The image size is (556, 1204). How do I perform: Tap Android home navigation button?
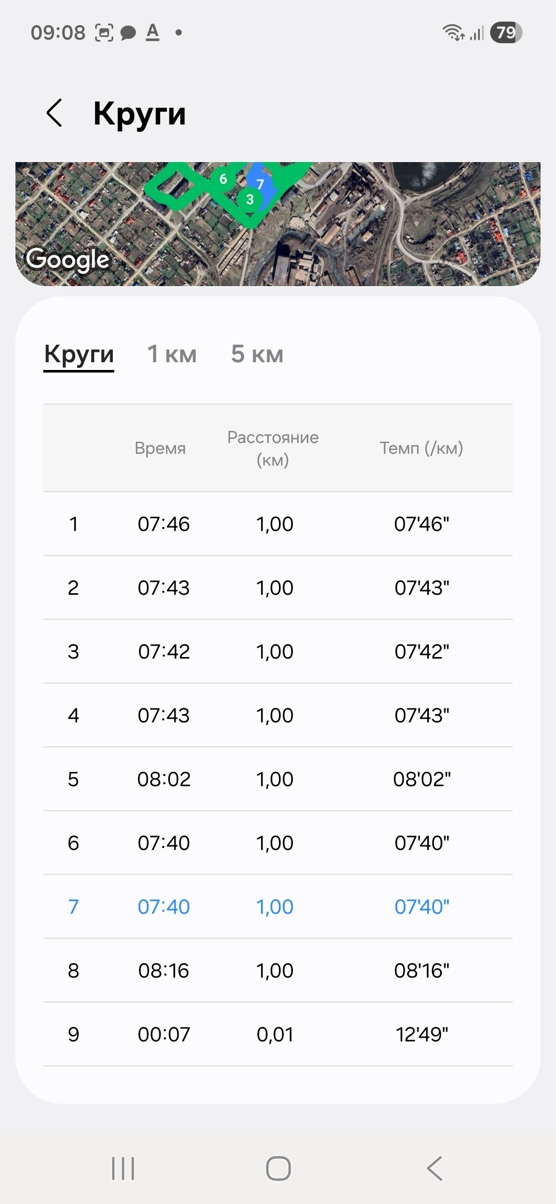point(279,1168)
